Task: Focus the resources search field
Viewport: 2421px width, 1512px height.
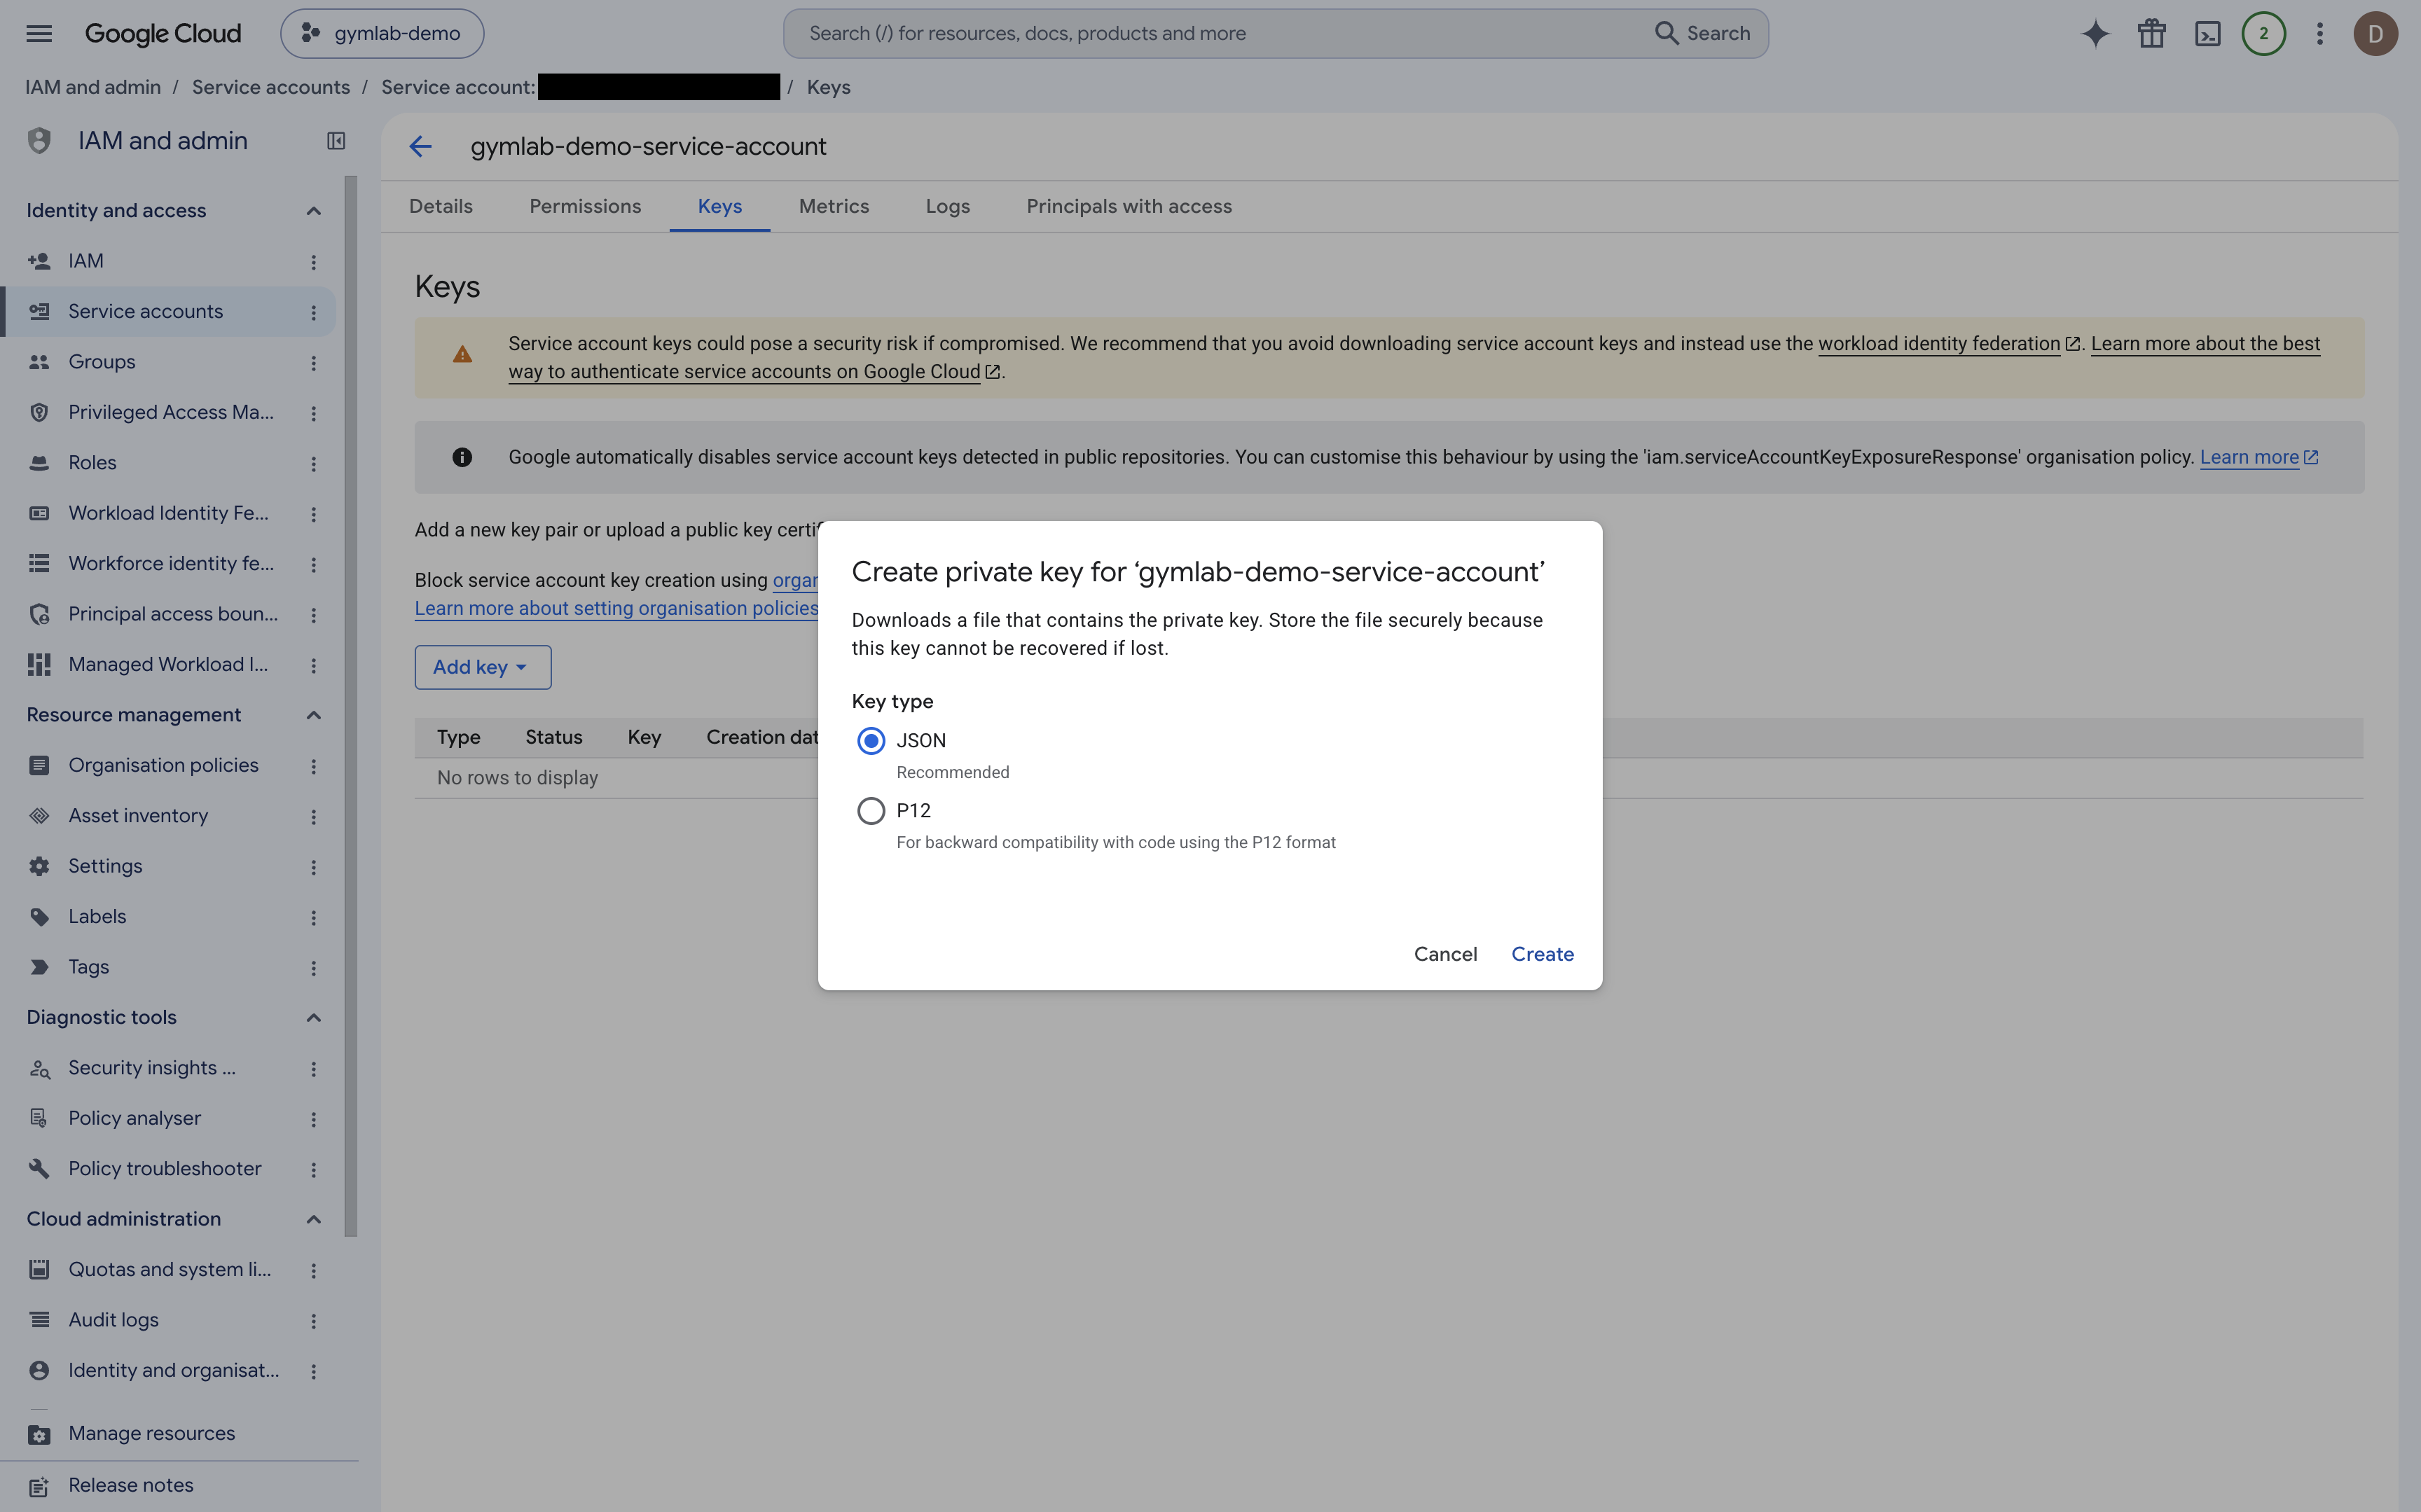Action: (1220, 33)
